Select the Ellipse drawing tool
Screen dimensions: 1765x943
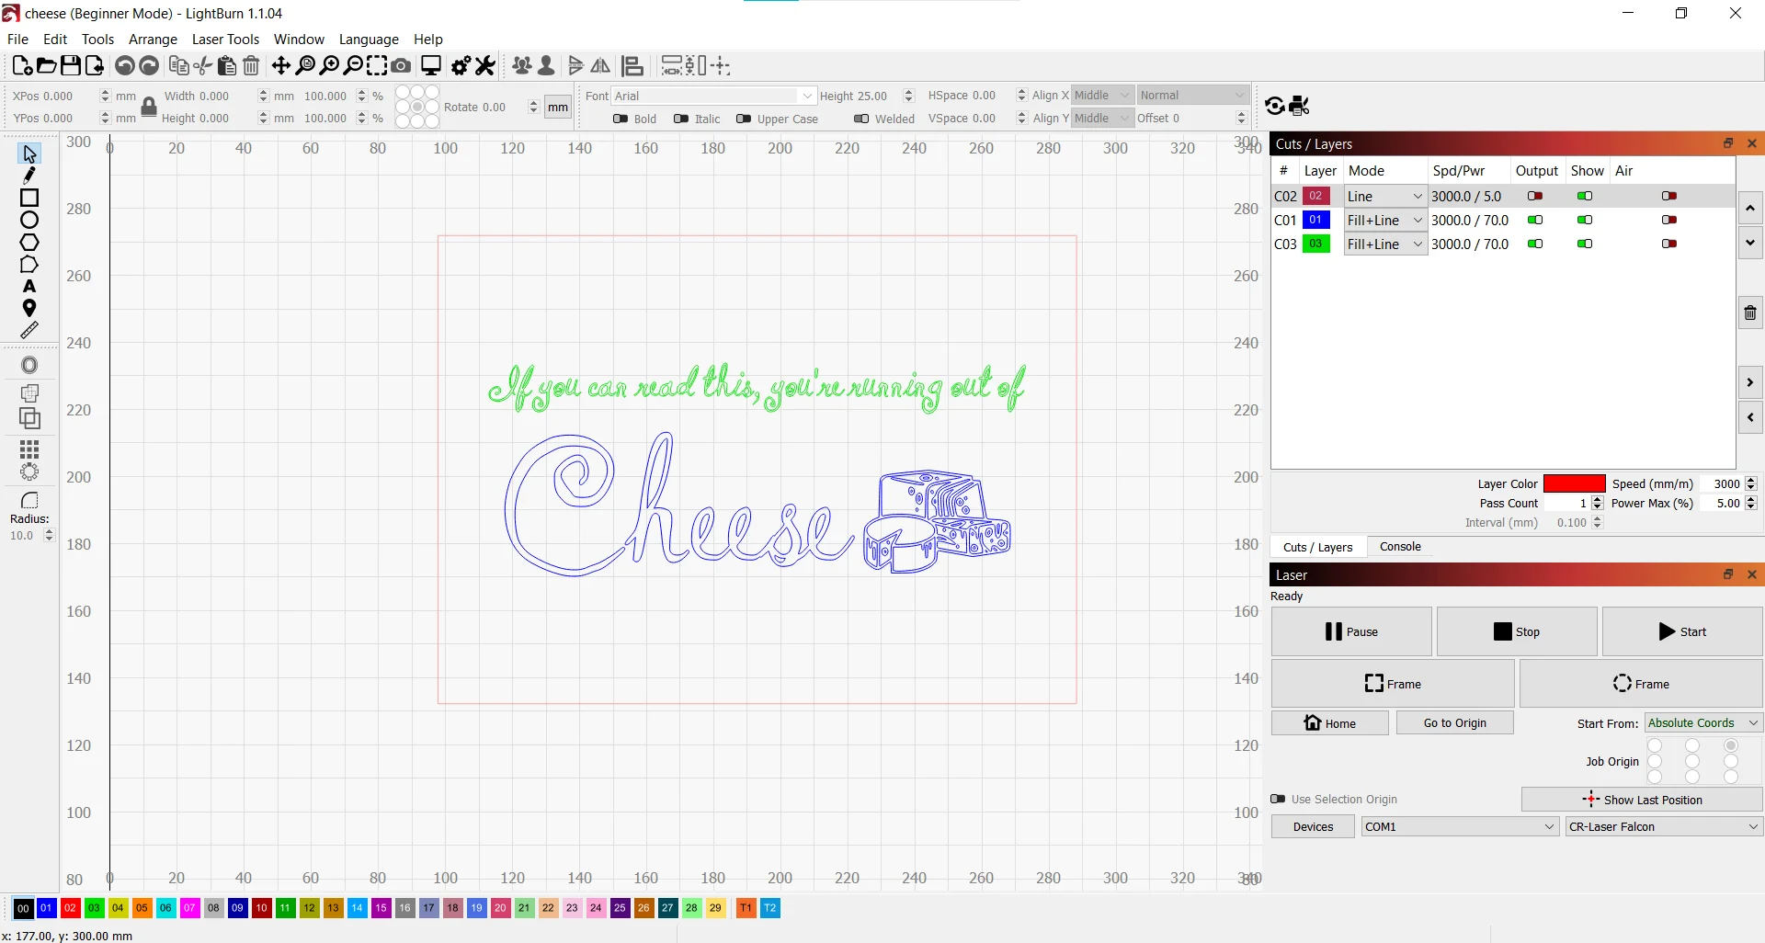click(29, 220)
